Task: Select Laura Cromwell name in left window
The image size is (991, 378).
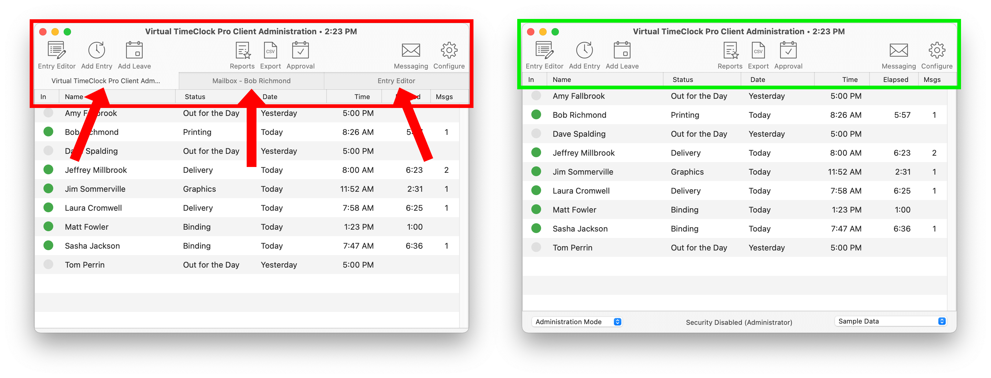Action: [x=93, y=208]
